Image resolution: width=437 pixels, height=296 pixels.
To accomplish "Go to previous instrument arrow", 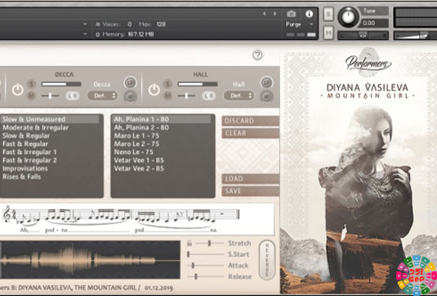I will click(x=264, y=14).
